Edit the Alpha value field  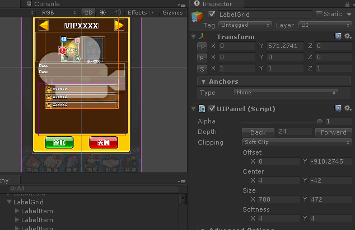[338, 122]
